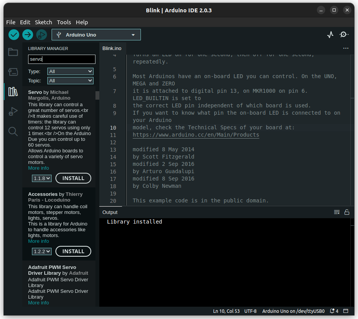
Task: Open More info for Servo library
Action: (x=38, y=168)
